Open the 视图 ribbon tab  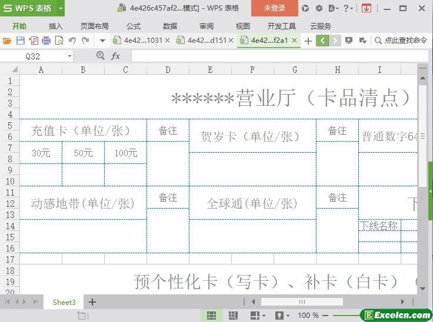[x=243, y=26]
